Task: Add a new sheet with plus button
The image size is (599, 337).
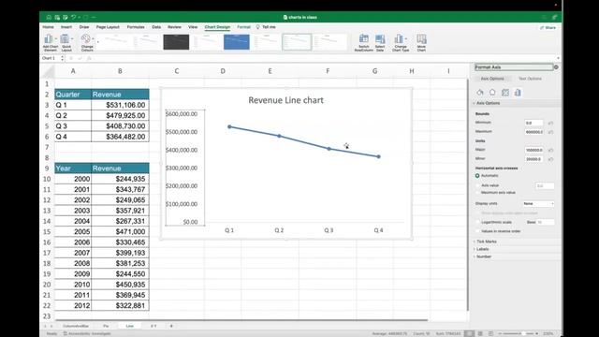Action: (171, 326)
